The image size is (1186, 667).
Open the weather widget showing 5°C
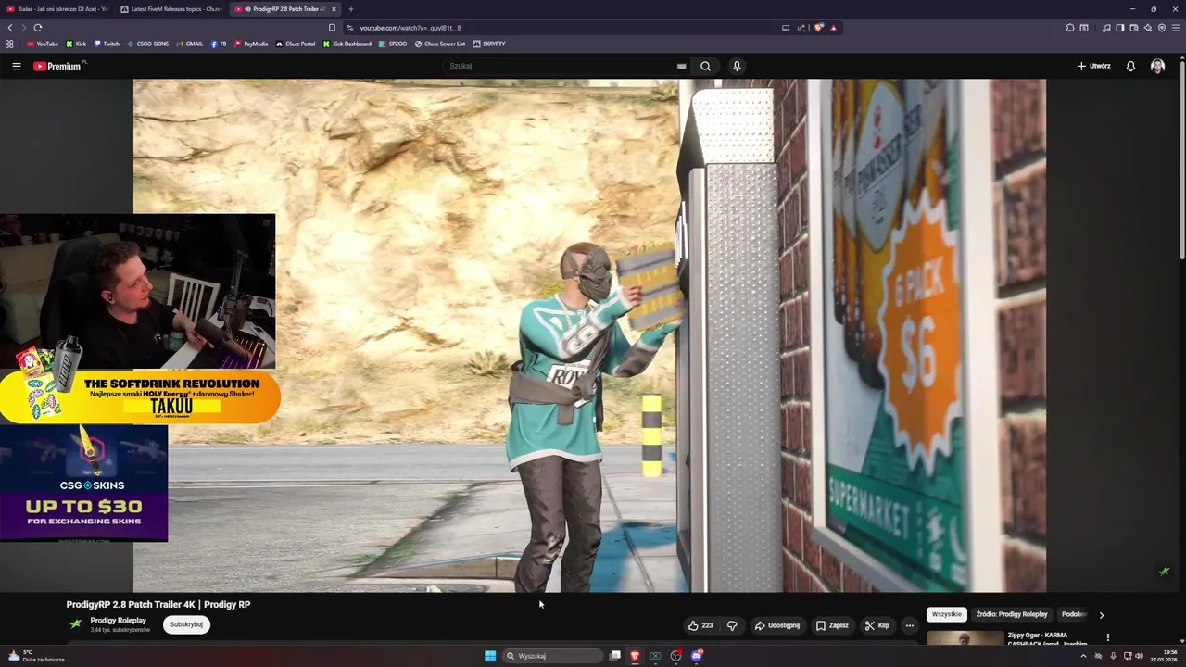pyautogui.click(x=37, y=656)
